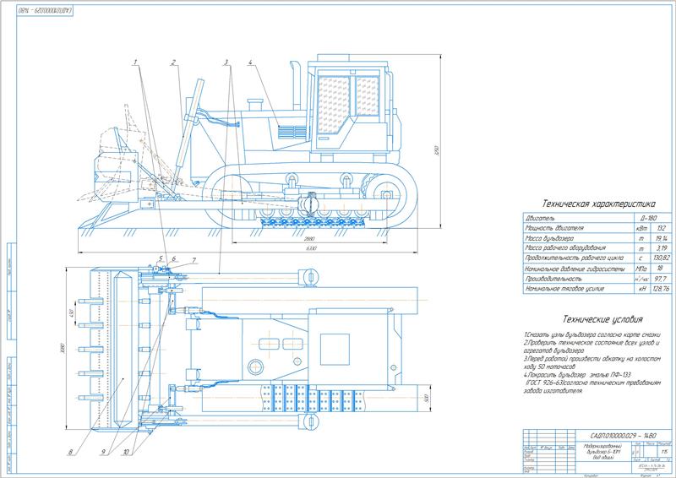The image size is (676, 478).
Task: Click the unit cell "кВт"
Action: tap(641, 228)
